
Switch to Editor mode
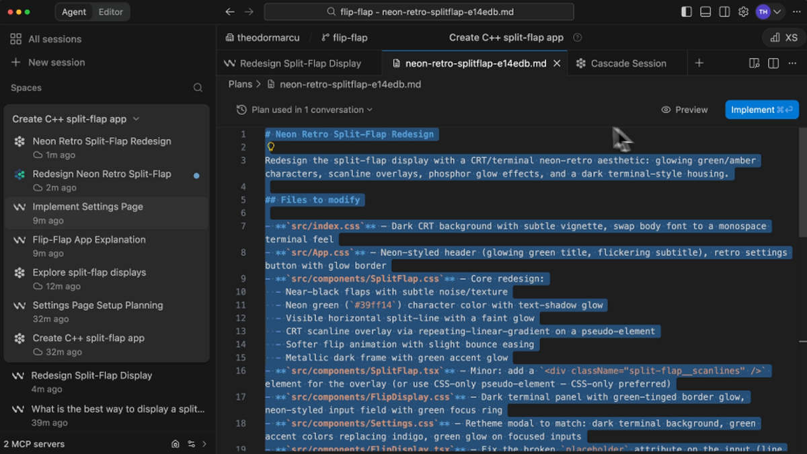click(111, 12)
